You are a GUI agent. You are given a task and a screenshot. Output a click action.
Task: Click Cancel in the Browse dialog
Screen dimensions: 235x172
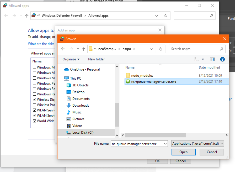point(212,152)
